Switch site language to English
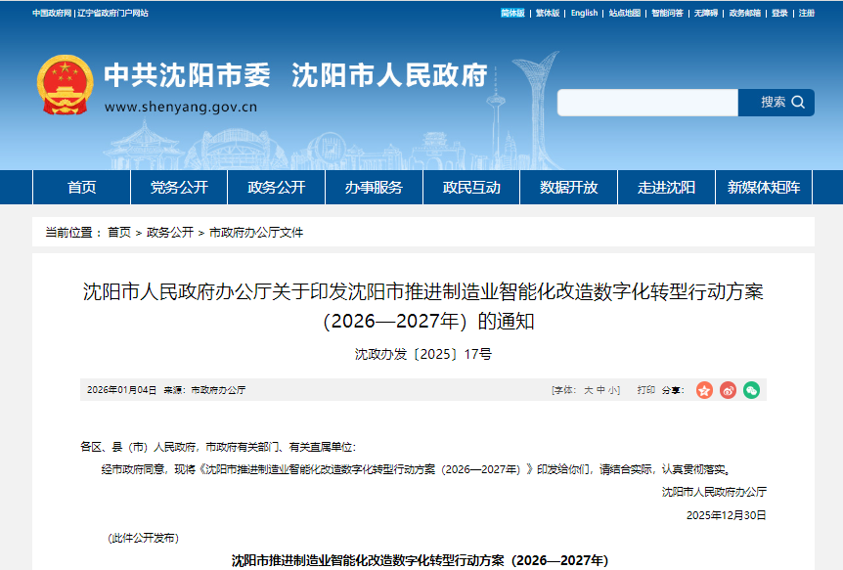843x570 pixels. [583, 15]
